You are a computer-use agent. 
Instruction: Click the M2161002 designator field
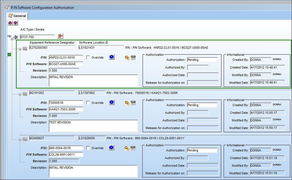point(52,93)
